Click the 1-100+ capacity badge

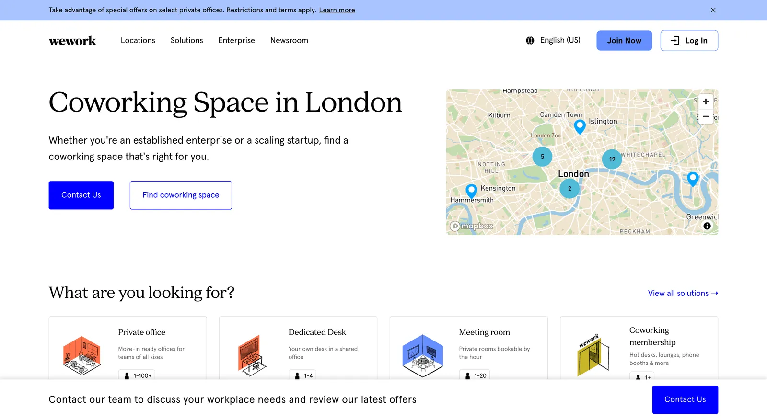coord(137,375)
